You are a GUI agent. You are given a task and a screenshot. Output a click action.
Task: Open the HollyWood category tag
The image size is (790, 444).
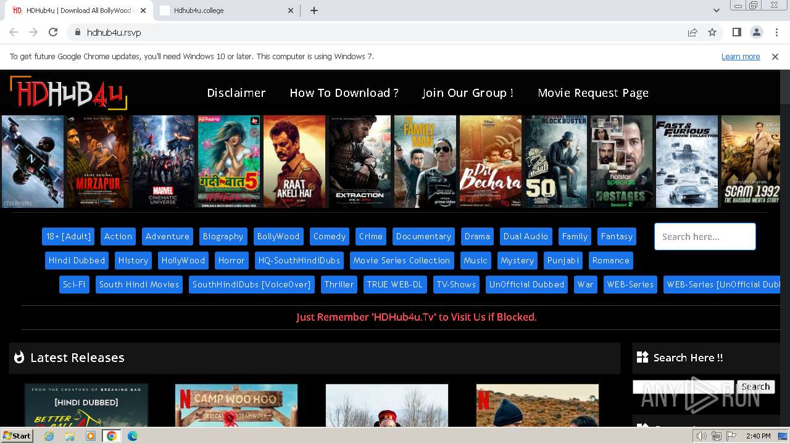point(183,260)
